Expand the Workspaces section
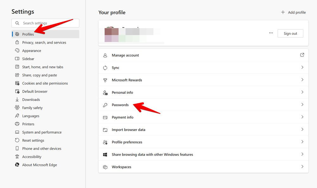Viewport: 317px width, 188px height. (x=302, y=167)
